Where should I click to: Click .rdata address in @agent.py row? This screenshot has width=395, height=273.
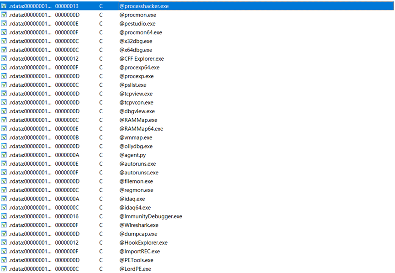30,155
